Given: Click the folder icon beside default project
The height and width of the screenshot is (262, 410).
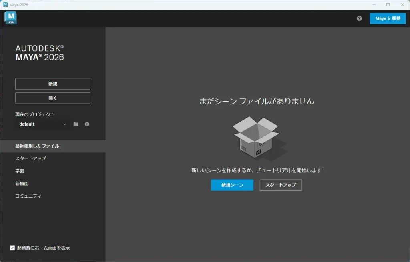Looking at the screenshot, I should coord(76,124).
